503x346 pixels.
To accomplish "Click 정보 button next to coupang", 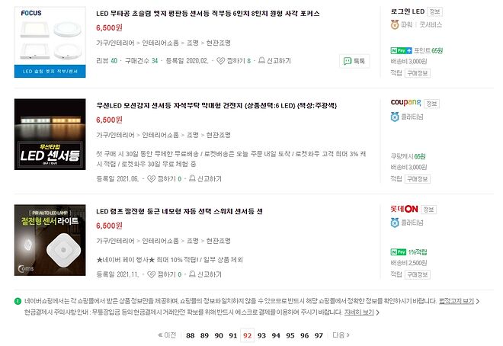I will pyautogui.click(x=431, y=104).
